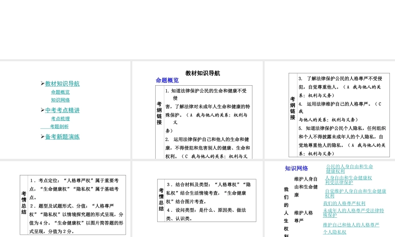The image size is (395, 237).
Task: Open link 人身自由和生命健康权利受法律保护
Action: pos(348,180)
